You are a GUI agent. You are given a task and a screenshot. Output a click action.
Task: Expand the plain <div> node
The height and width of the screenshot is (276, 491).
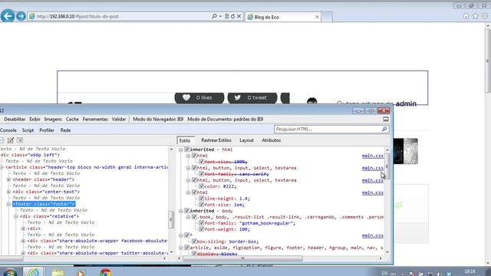(x=23, y=228)
